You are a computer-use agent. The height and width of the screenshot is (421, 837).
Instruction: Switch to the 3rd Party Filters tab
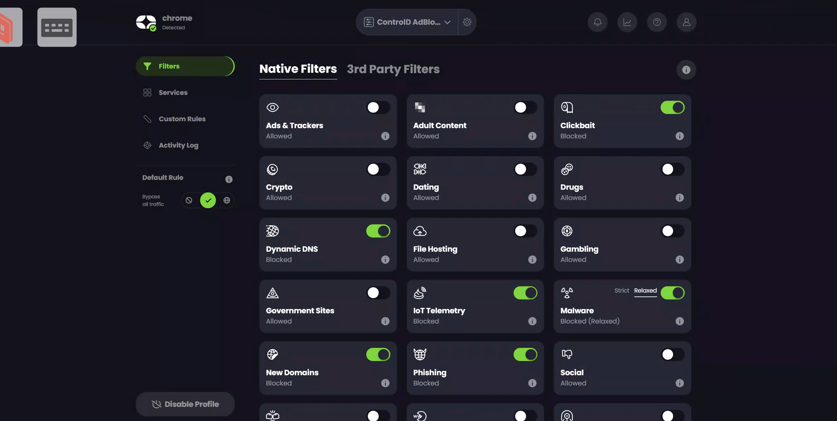[393, 69]
